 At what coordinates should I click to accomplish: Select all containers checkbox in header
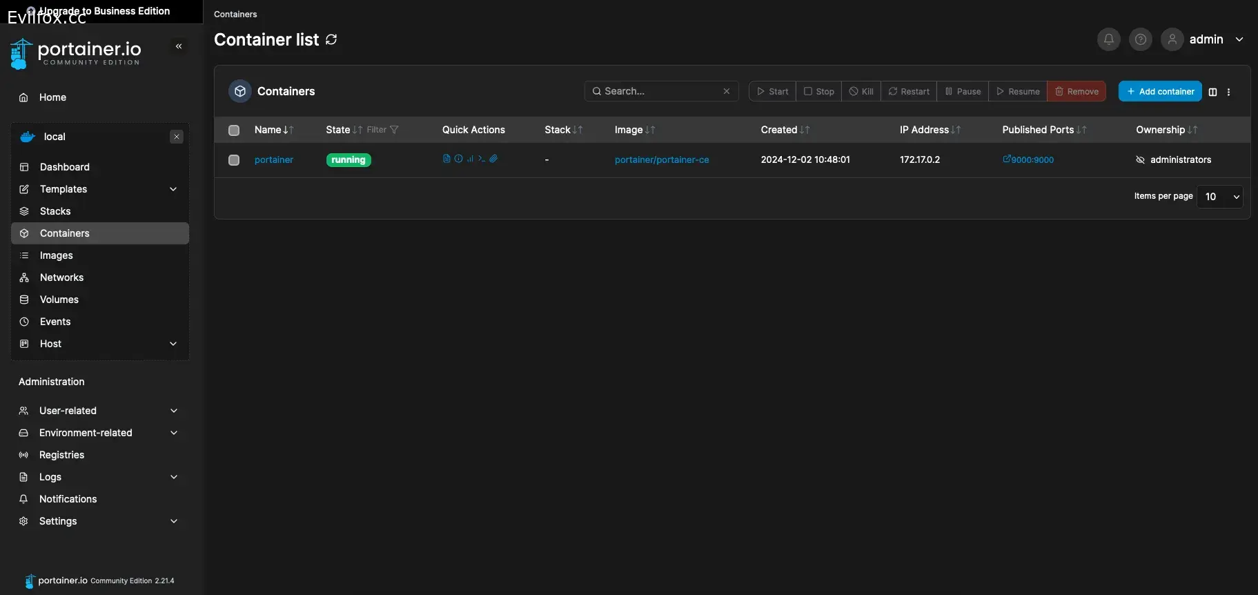[234, 130]
